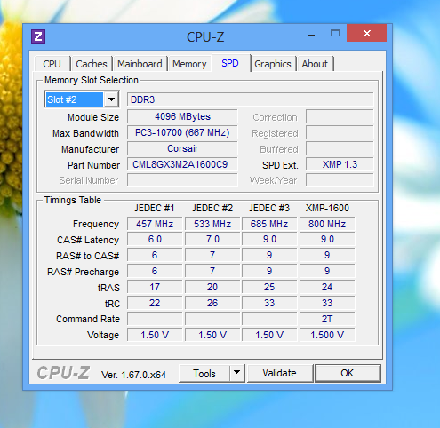Close the CPU-Z window
The width and height of the screenshot is (440, 428).
(367, 33)
